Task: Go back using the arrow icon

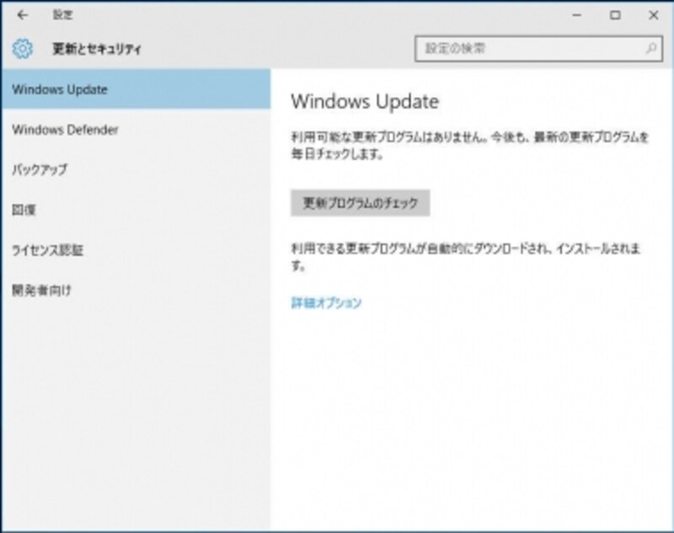Action: 23,15
